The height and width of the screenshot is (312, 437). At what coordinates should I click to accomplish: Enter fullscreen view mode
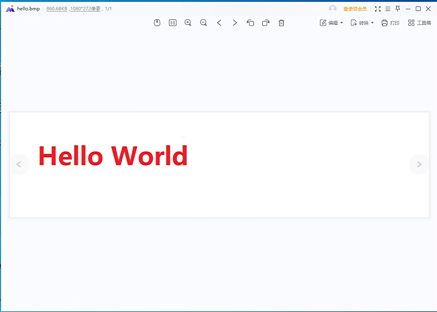pos(378,9)
